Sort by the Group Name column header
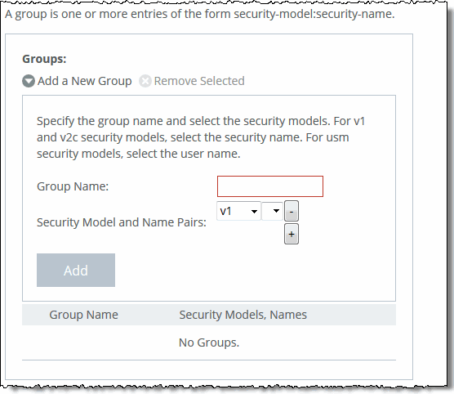Viewport: 454px width, 394px height. click(83, 315)
